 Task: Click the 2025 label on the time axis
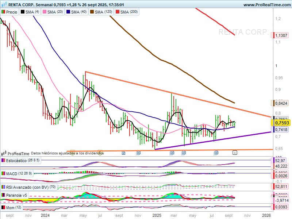(157, 215)
